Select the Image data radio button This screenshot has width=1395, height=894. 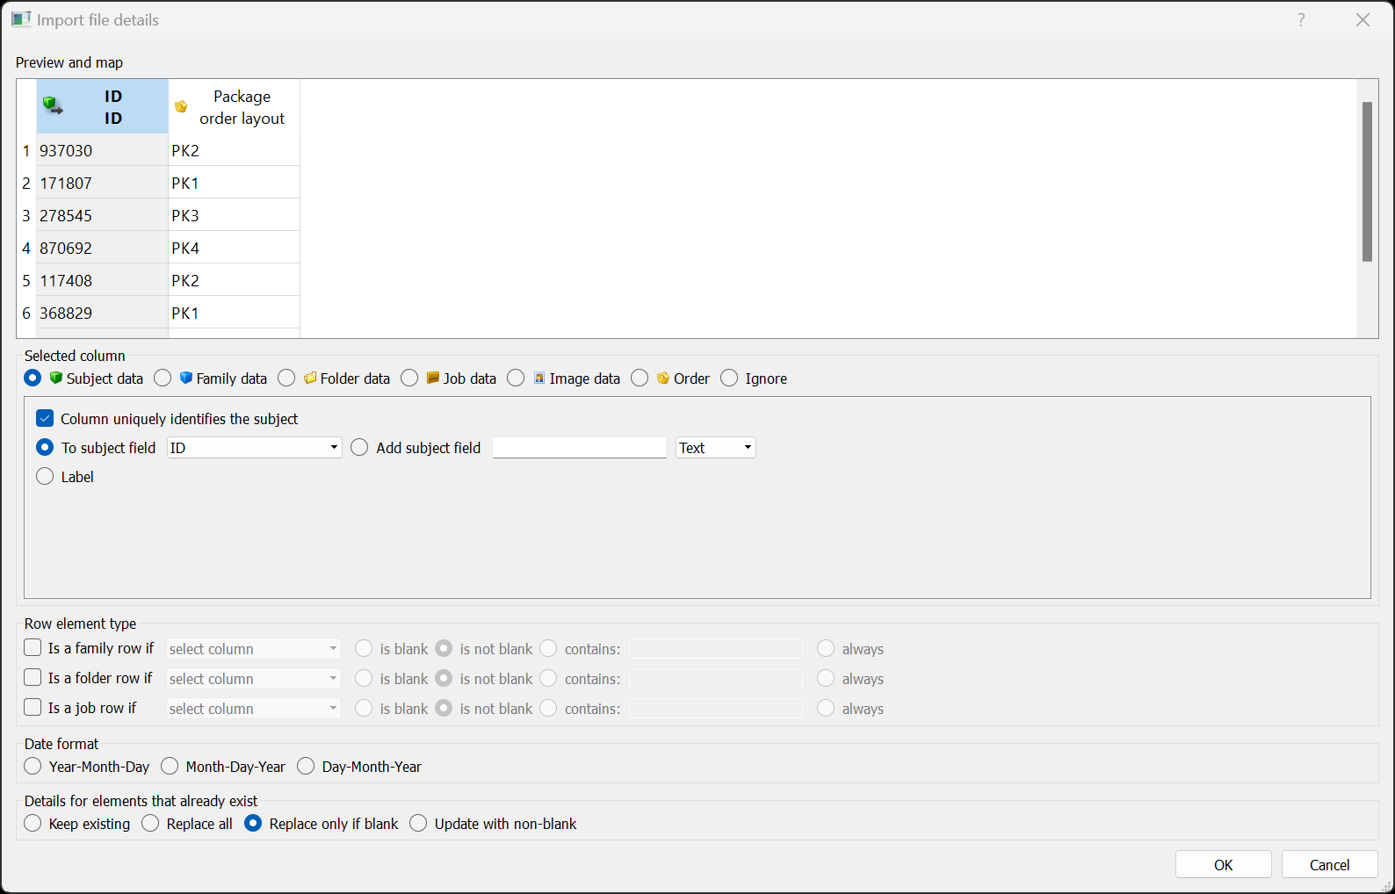point(516,378)
